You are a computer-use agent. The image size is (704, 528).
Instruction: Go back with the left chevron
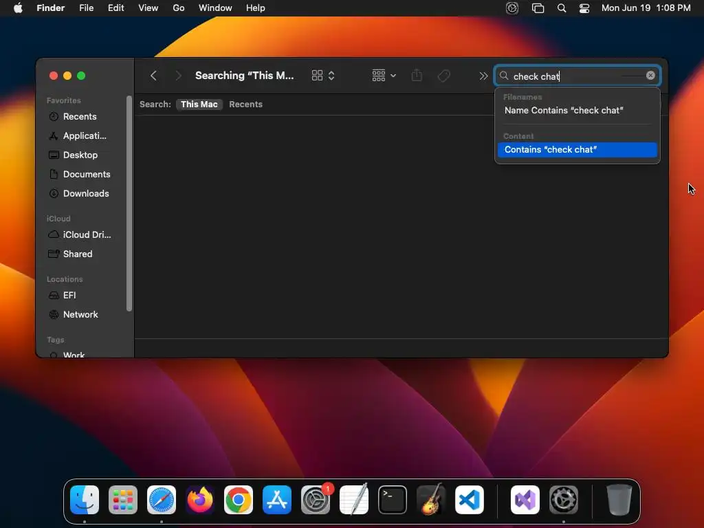tap(153, 76)
